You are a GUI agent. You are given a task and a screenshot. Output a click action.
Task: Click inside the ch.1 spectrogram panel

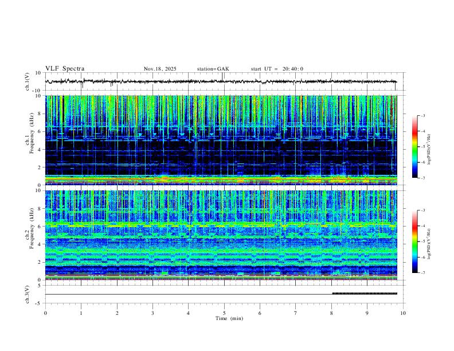pyautogui.click(x=221, y=140)
